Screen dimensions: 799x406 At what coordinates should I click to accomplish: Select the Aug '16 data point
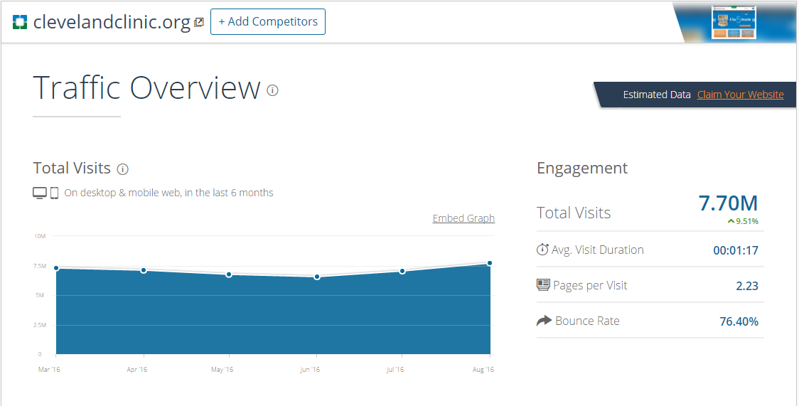[x=490, y=263]
